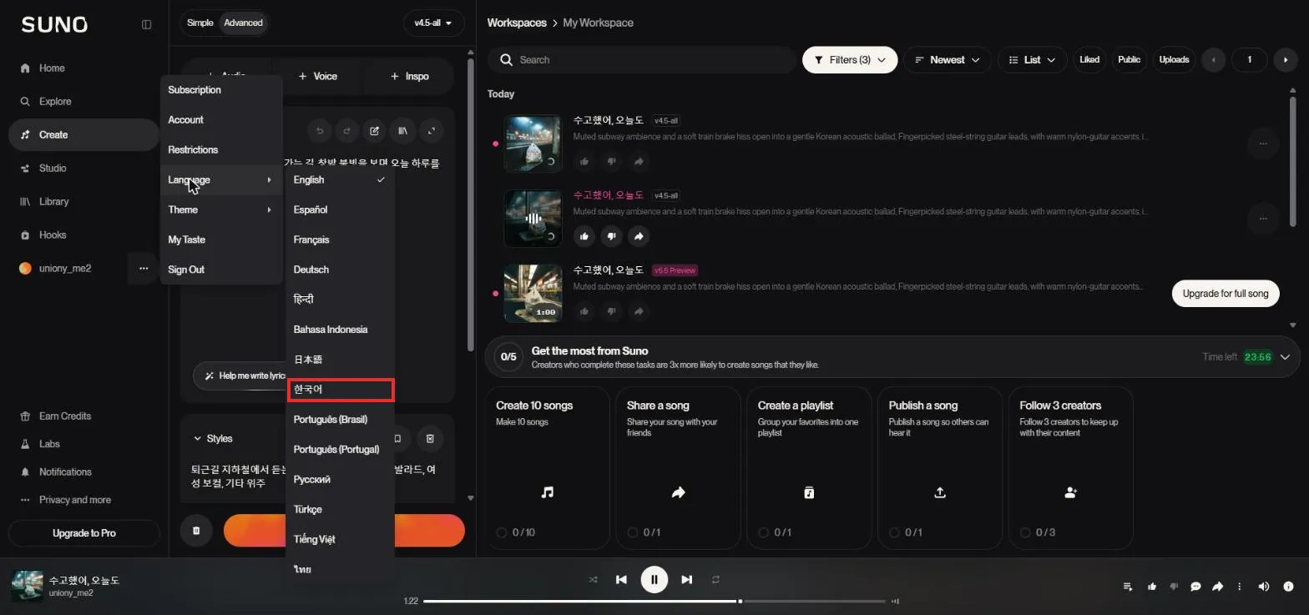Open the play queue in player bar
Image resolution: width=1309 pixels, height=615 pixels.
click(1128, 587)
